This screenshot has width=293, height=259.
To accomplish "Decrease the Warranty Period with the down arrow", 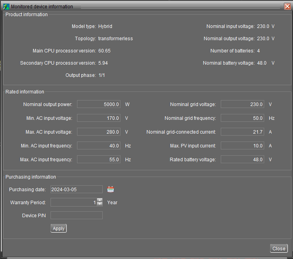I will click(100, 204).
